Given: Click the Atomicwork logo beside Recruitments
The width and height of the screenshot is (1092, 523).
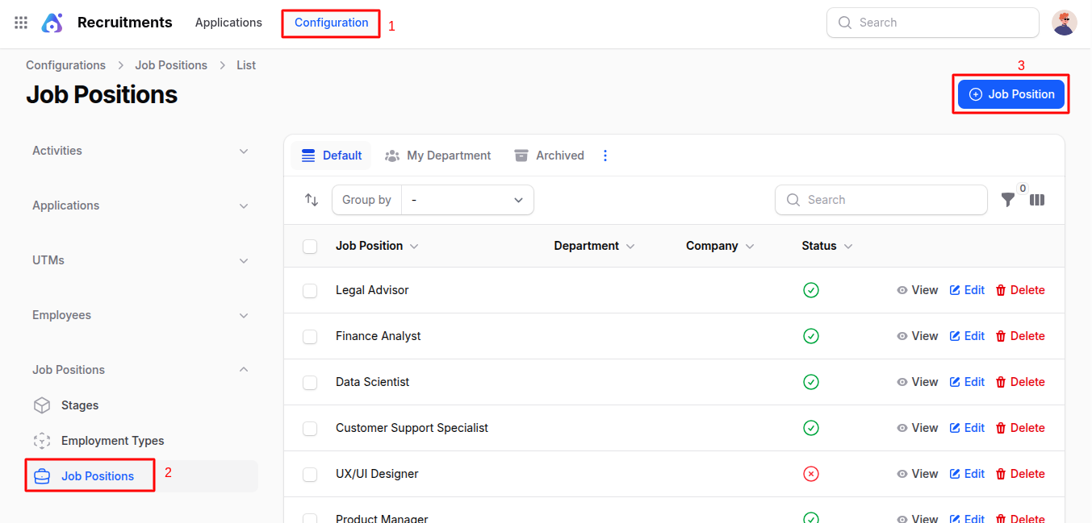Looking at the screenshot, I should 52,23.
